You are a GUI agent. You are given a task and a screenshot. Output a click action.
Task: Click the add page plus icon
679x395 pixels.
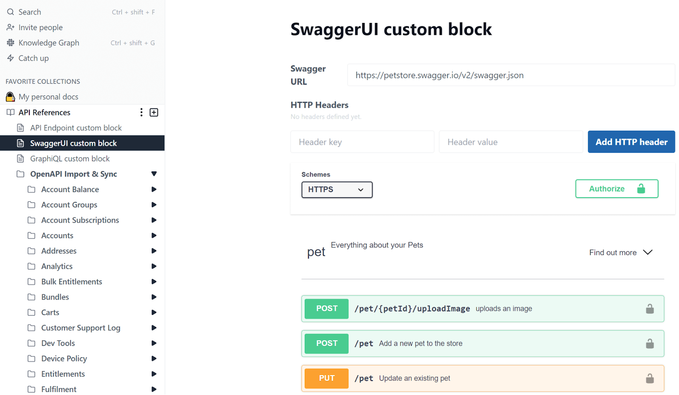tap(154, 112)
